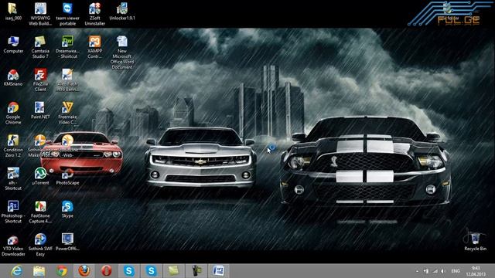The width and height of the screenshot is (495, 278).
Task: Click the PowerOff6 desktop icon
Action: (67, 242)
